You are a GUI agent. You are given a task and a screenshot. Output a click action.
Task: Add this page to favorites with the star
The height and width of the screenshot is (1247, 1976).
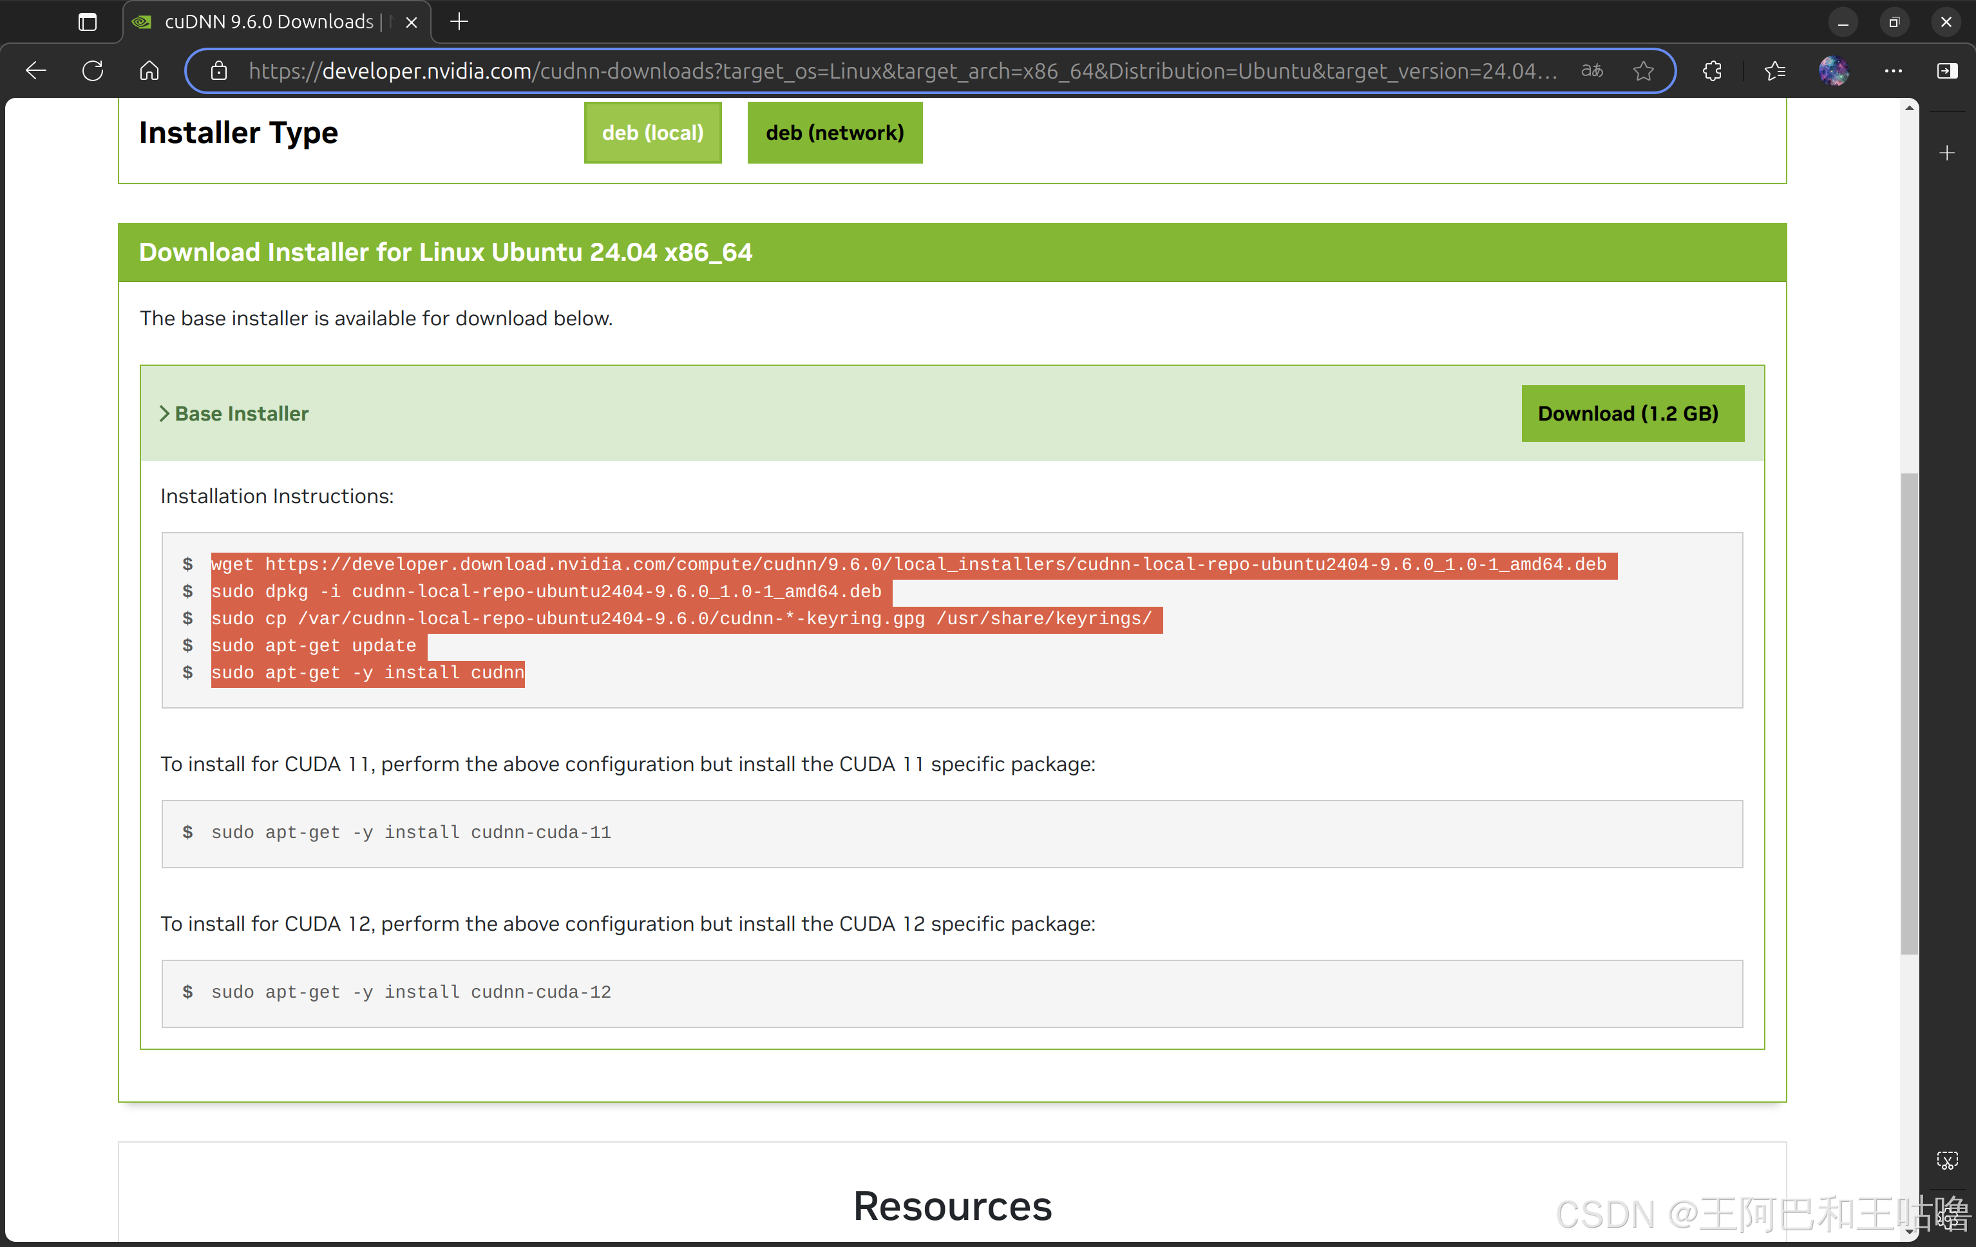(x=1643, y=71)
